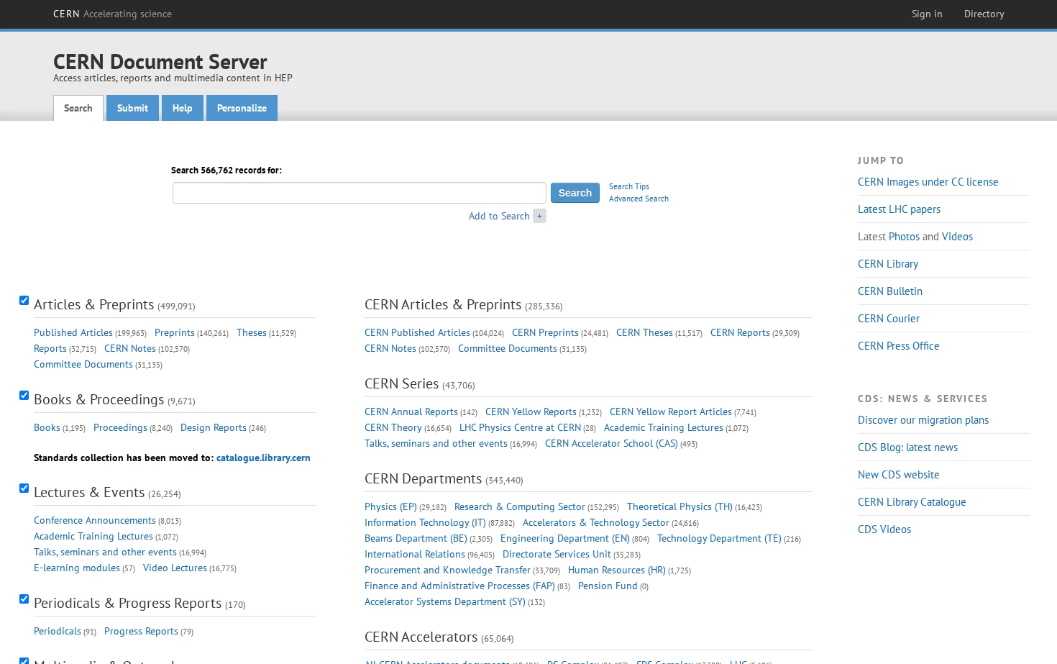Open the Preprints collection under Articles
Image resolution: width=1057 pixels, height=664 pixels.
point(175,332)
